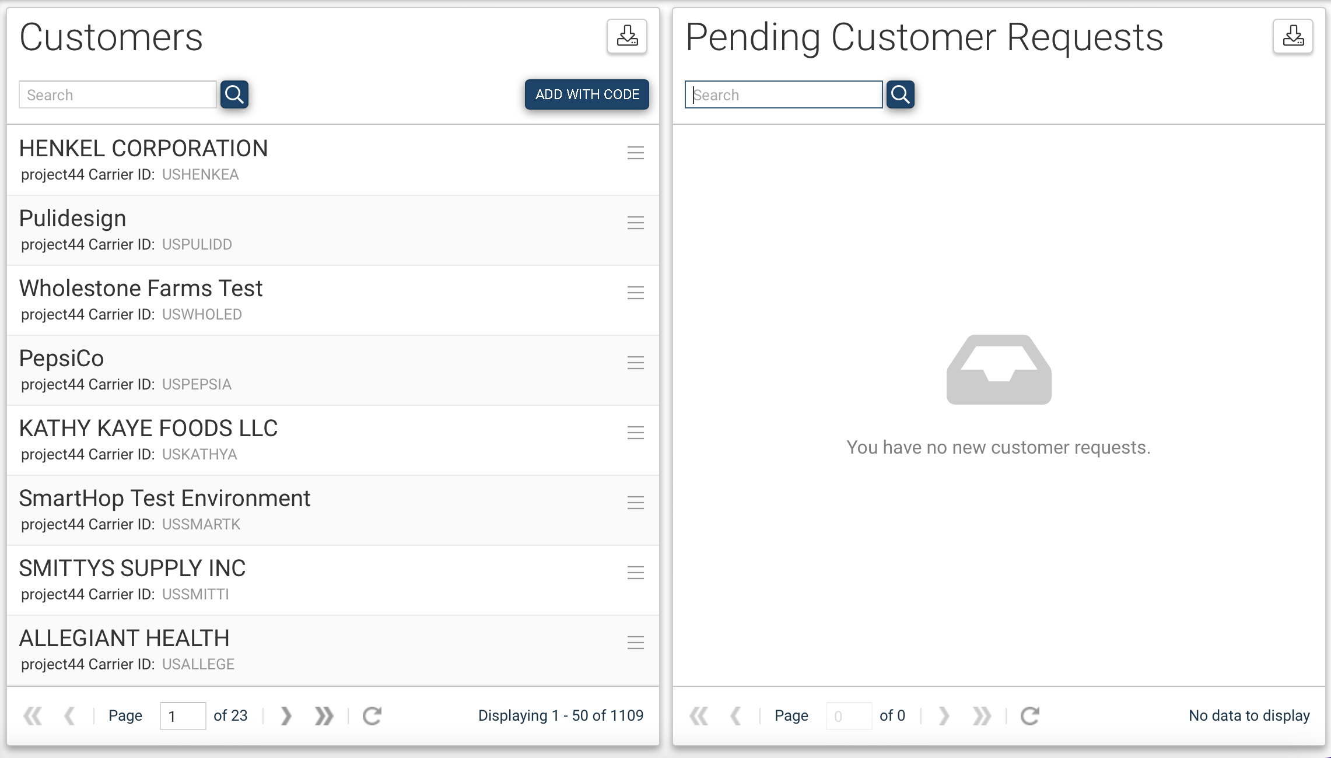
Task: Select the SMITTYS SUPPLY INC name
Action: point(132,568)
